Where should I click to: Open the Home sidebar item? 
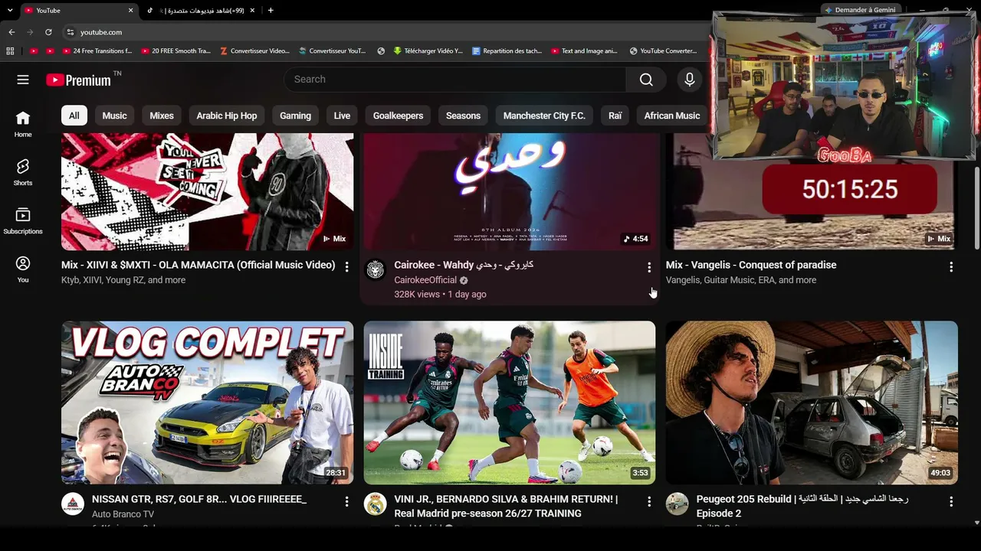pyautogui.click(x=23, y=124)
